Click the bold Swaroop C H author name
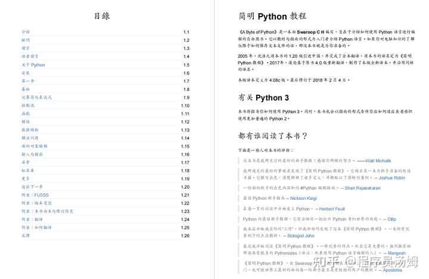 (310, 32)
